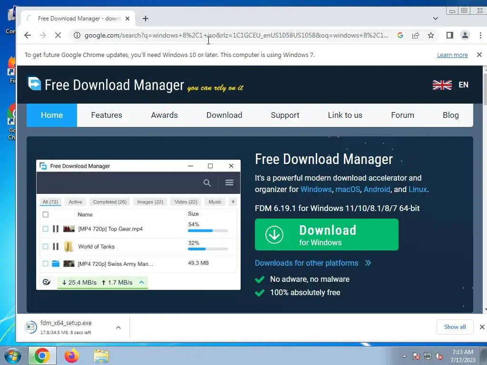The image size is (487, 365).
Task: Go back with the browser back arrow
Action: (x=27, y=35)
